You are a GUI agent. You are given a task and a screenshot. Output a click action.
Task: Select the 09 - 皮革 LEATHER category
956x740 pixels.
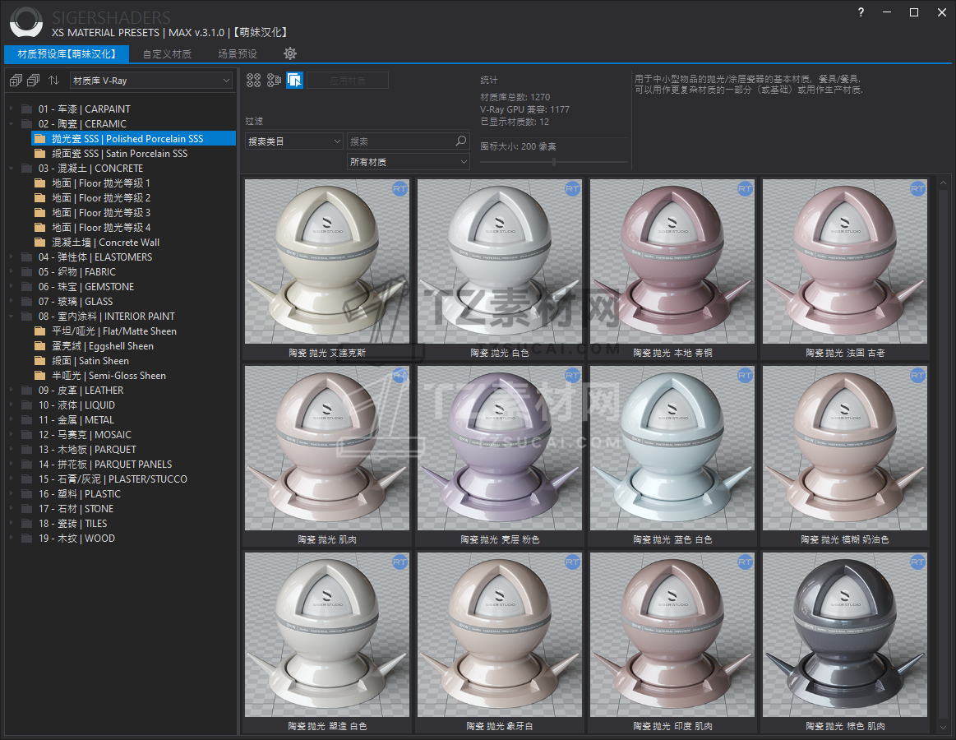click(x=81, y=391)
